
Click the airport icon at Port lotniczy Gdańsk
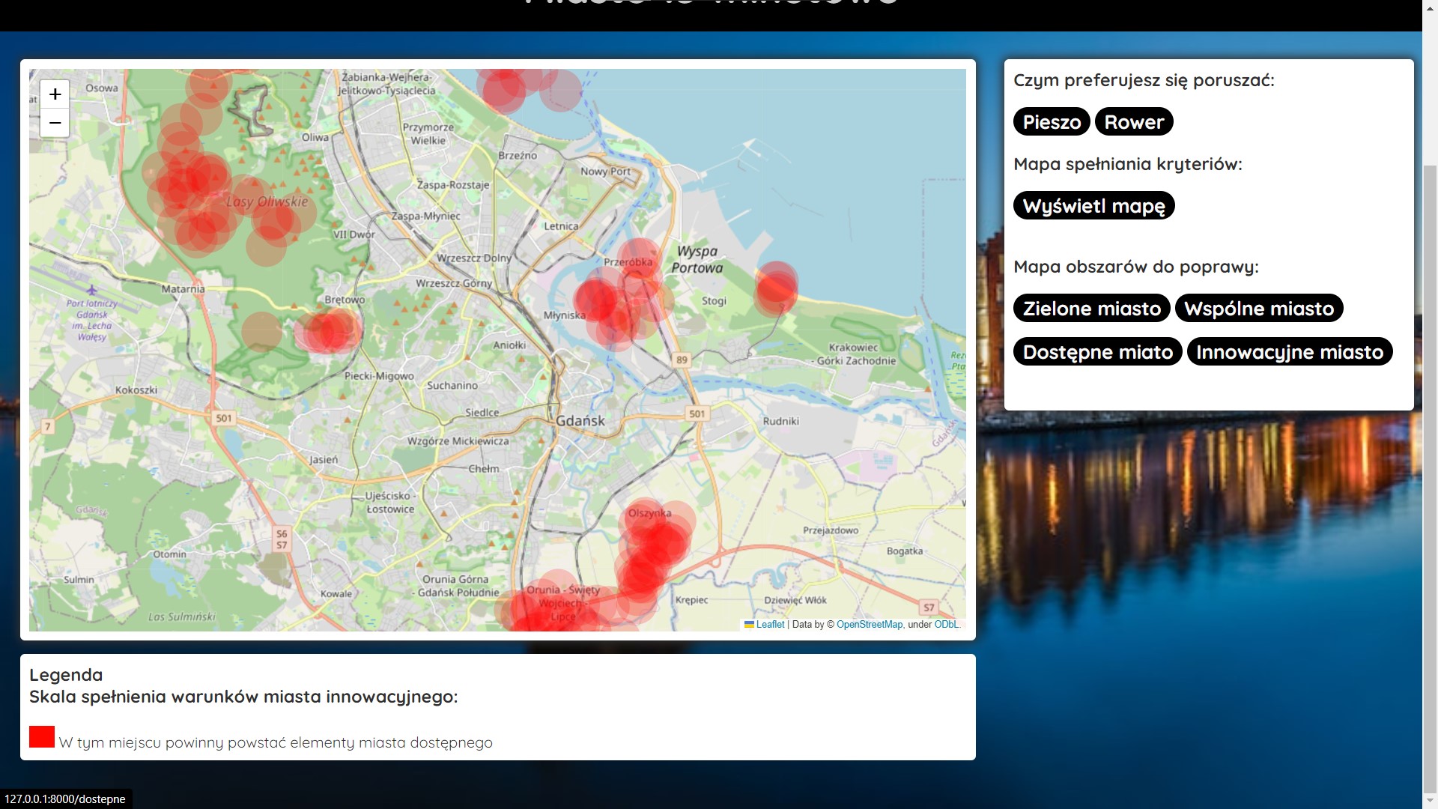91,290
